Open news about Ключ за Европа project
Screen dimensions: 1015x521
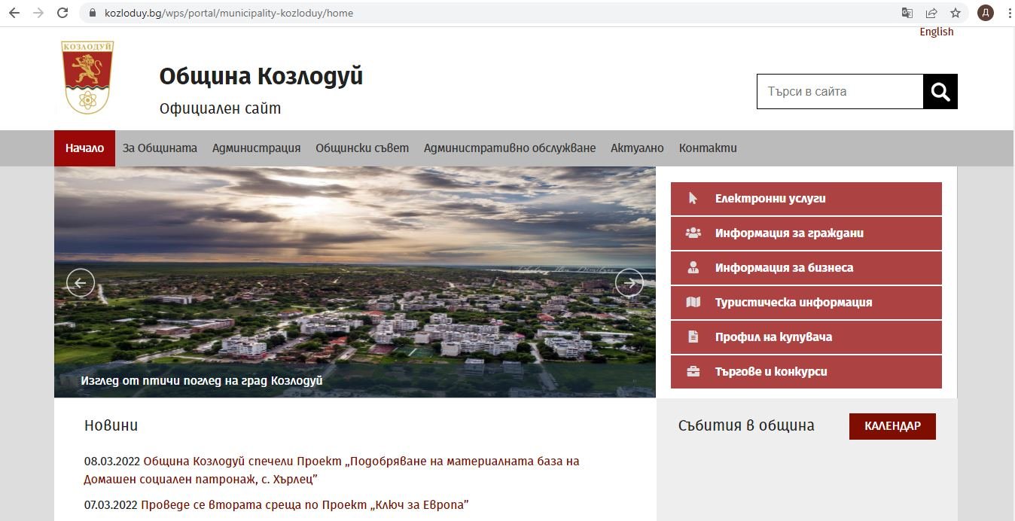pos(304,504)
